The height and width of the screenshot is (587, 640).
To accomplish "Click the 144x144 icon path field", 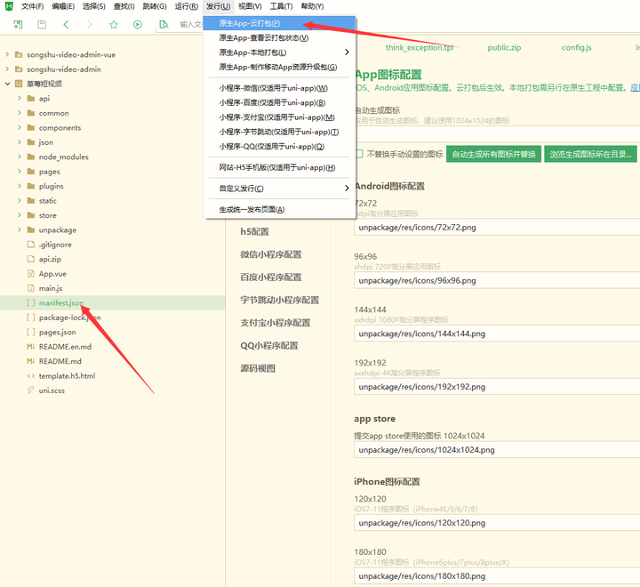I will 497,334.
